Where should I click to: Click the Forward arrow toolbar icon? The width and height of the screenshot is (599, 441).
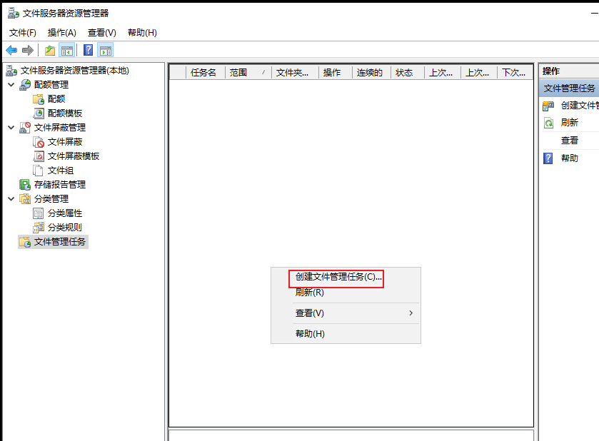click(x=28, y=50)
